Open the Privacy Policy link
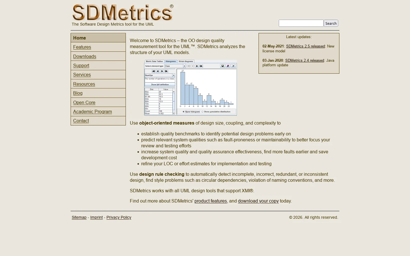The width and height of the screenshot is (410, 256). point(119,217)
